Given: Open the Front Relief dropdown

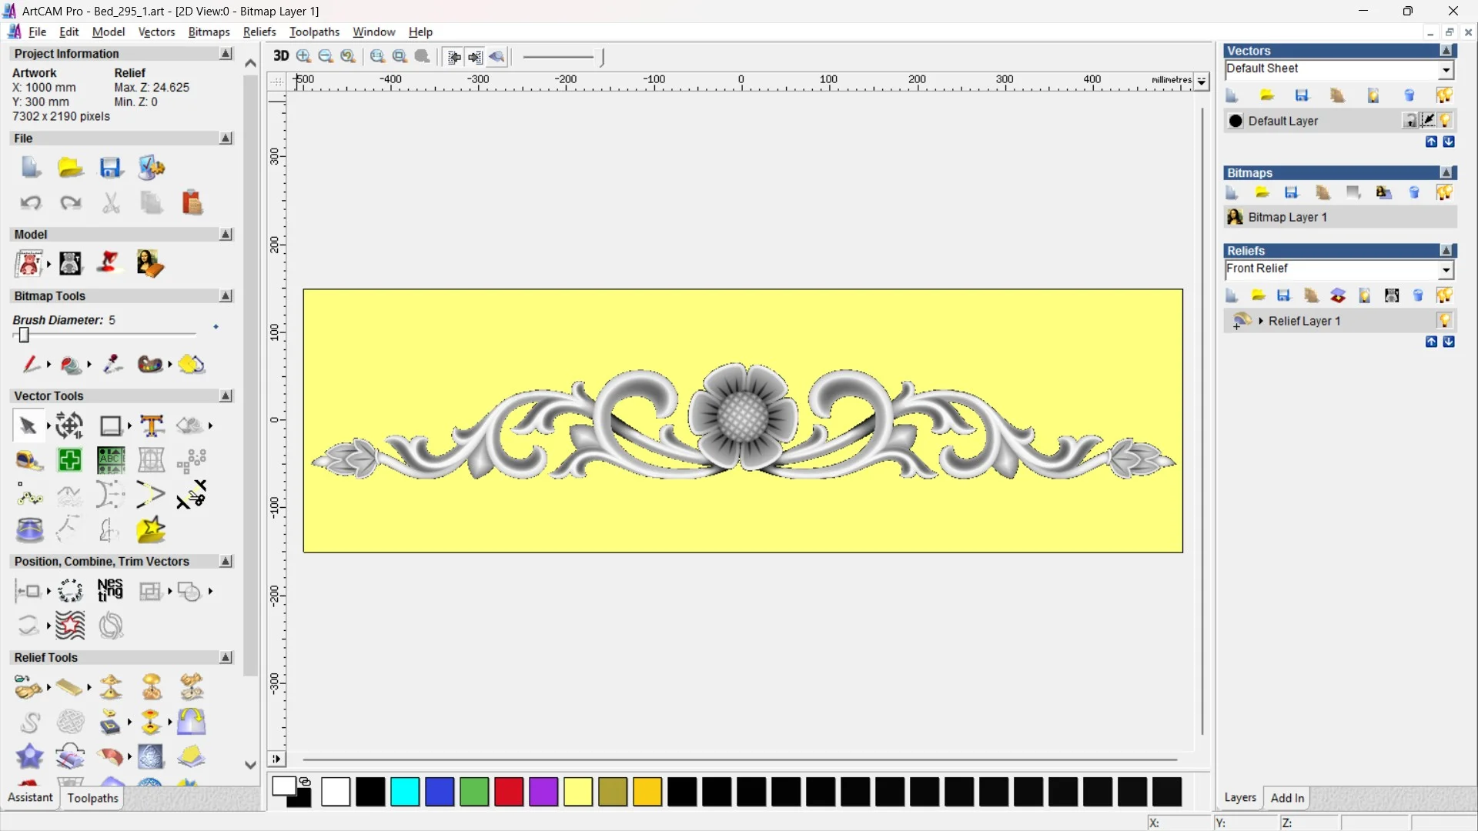Looking at the screenshot, I should click(x=1446, y=270).
